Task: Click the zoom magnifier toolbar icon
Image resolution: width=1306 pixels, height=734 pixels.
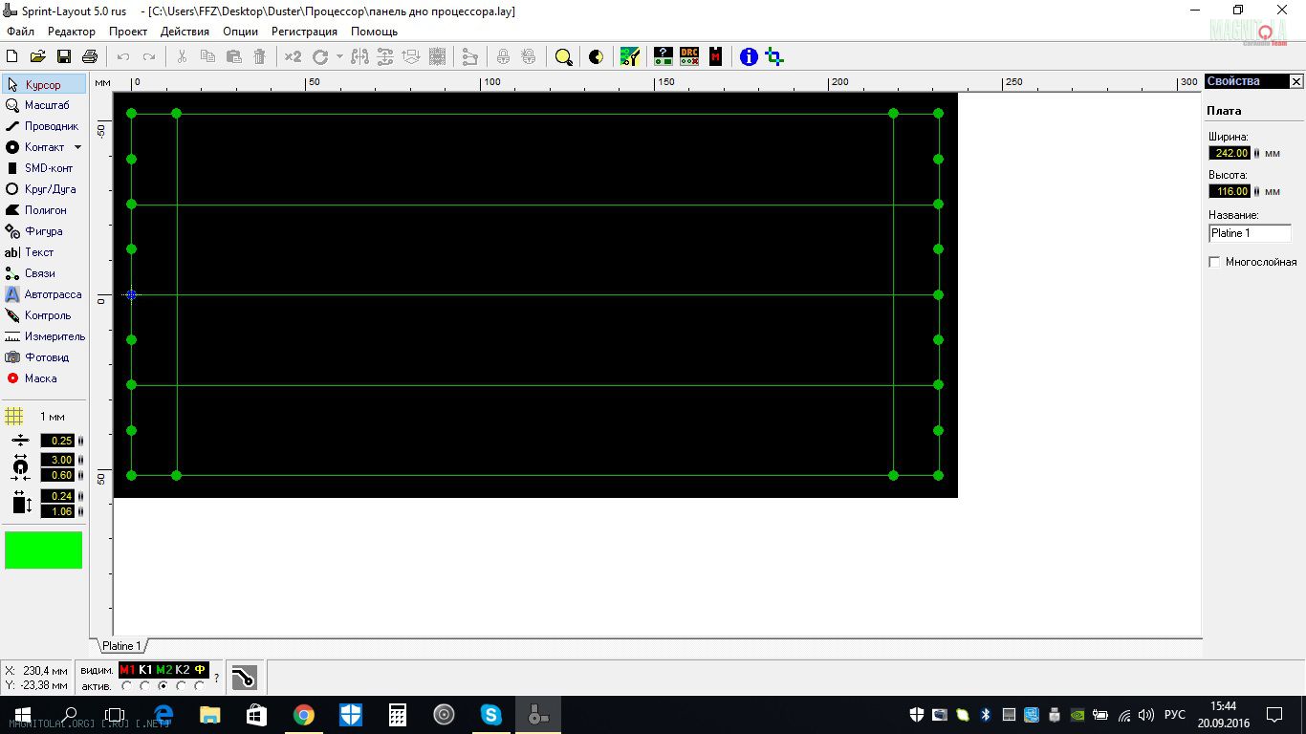Action: [564, 57]
